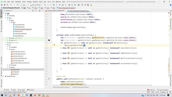Expand Gradle Scripts node

tap(3, 76)
